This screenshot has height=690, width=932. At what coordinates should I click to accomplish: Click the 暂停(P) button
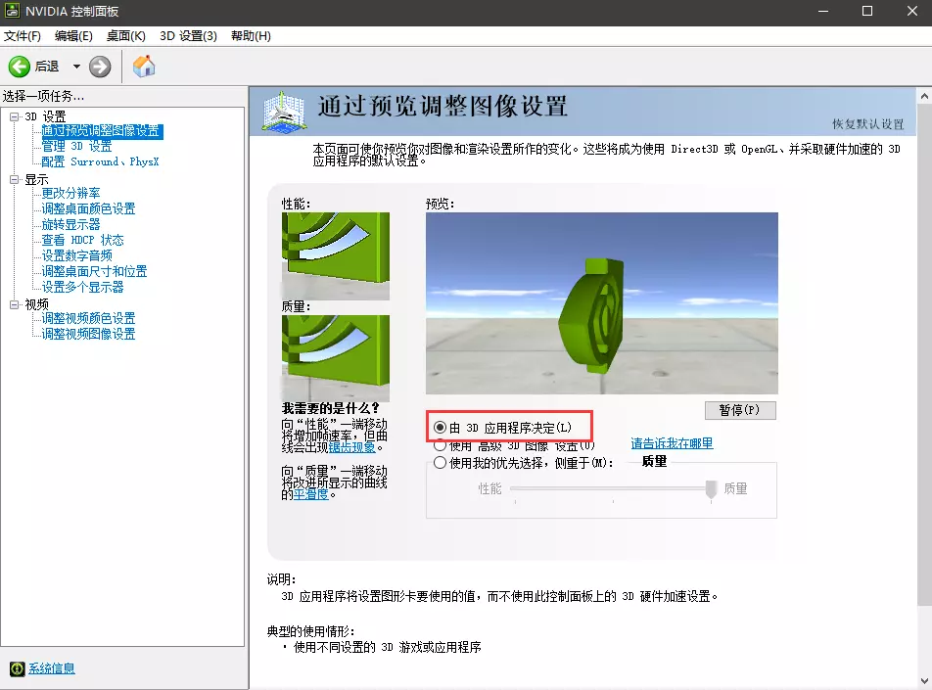(740, 410)
